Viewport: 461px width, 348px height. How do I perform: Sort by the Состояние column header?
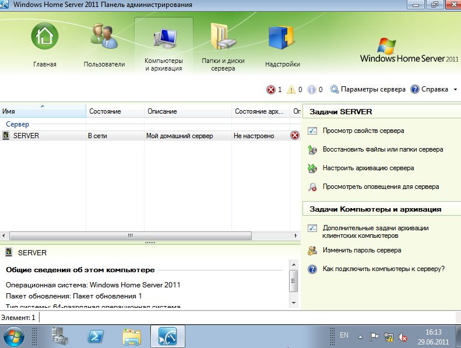point(115,111)
